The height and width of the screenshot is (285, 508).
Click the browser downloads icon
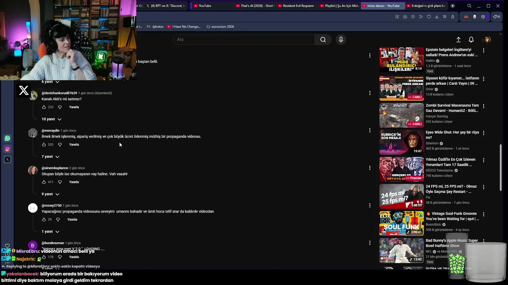(x=437, y=17)
